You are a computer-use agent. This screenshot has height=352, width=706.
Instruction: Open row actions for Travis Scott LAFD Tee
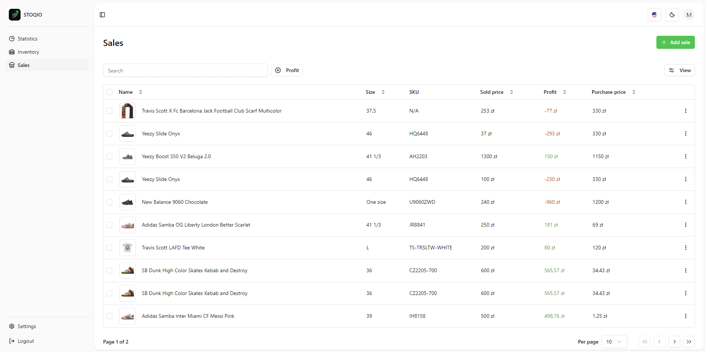click(x=685, y=248)
